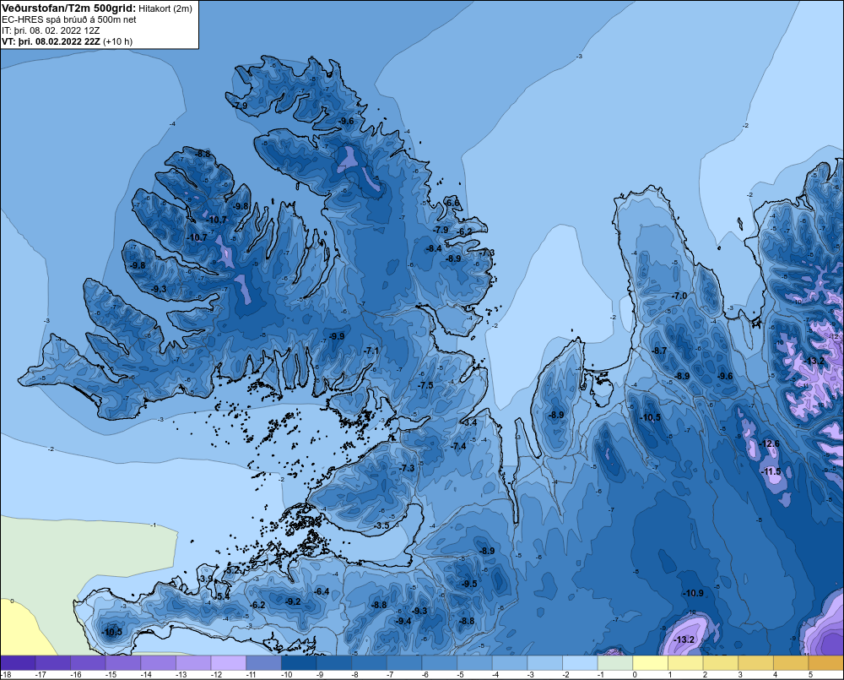Click the legend swatch between -9 and -8
Image resolution: width=844 pixels, height=680 pixels.
333,663
